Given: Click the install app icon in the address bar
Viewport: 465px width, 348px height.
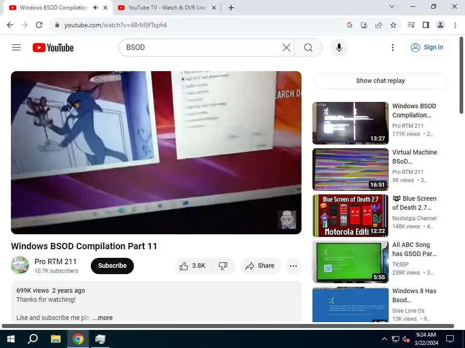Looking at the screenshot, I should [364, 25].
